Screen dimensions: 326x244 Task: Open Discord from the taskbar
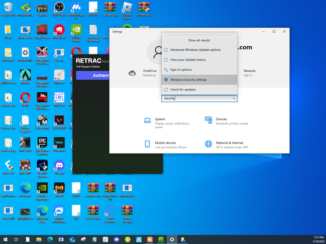tap(117, 239)
